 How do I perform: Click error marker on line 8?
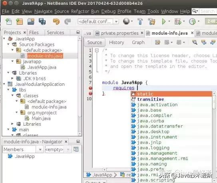90,88
